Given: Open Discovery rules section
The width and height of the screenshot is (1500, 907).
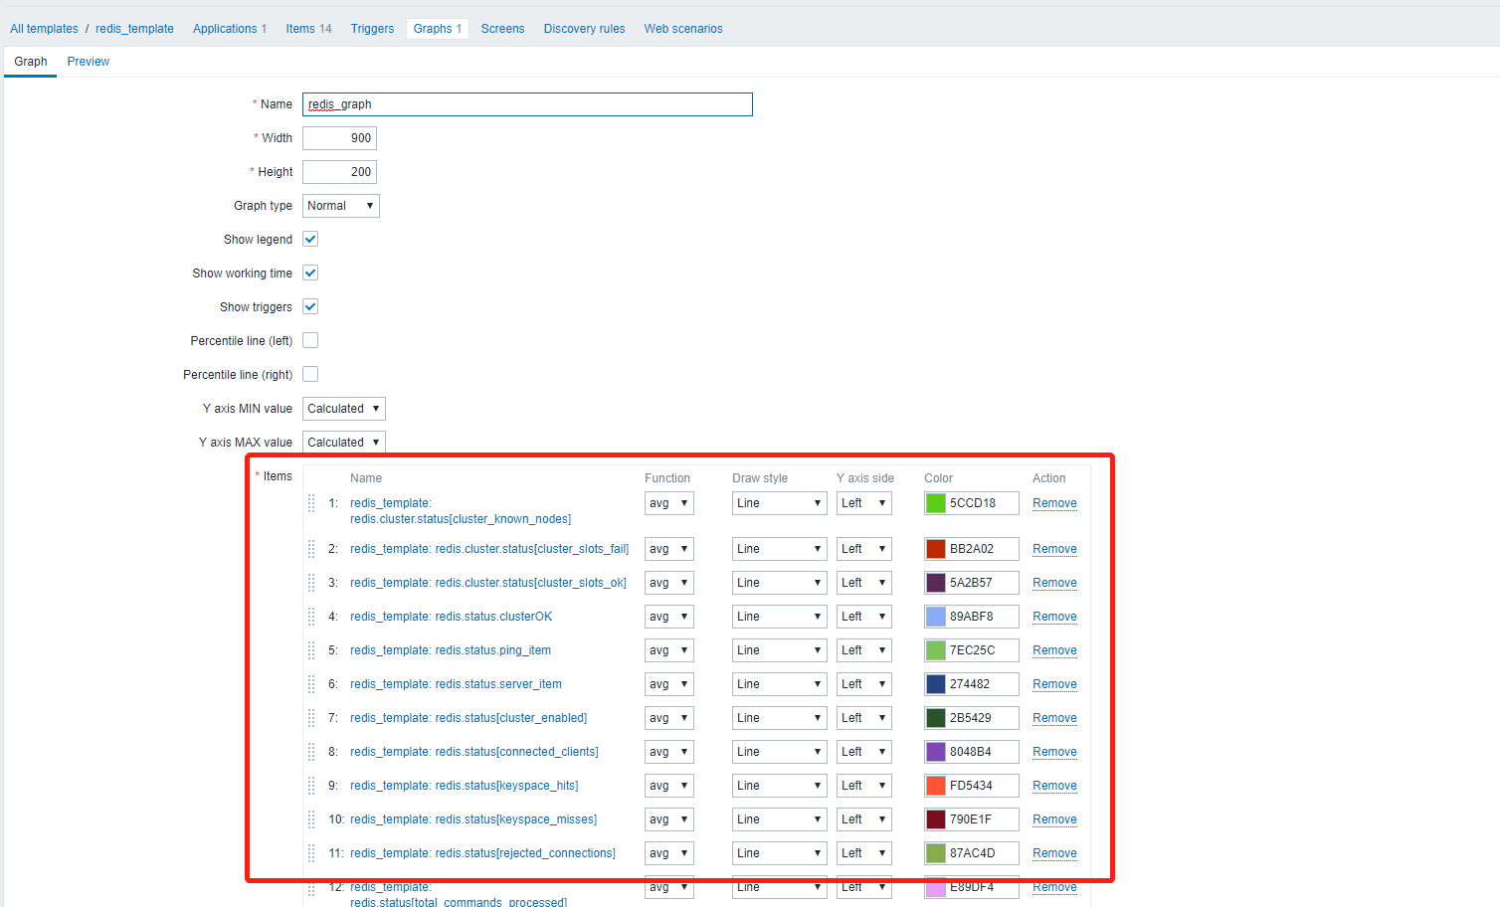Looking at the screenshot, I should pos(584,29).
